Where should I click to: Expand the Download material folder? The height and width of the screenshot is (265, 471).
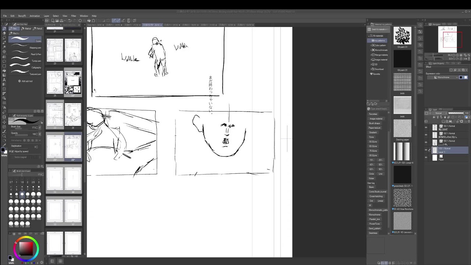371,69
